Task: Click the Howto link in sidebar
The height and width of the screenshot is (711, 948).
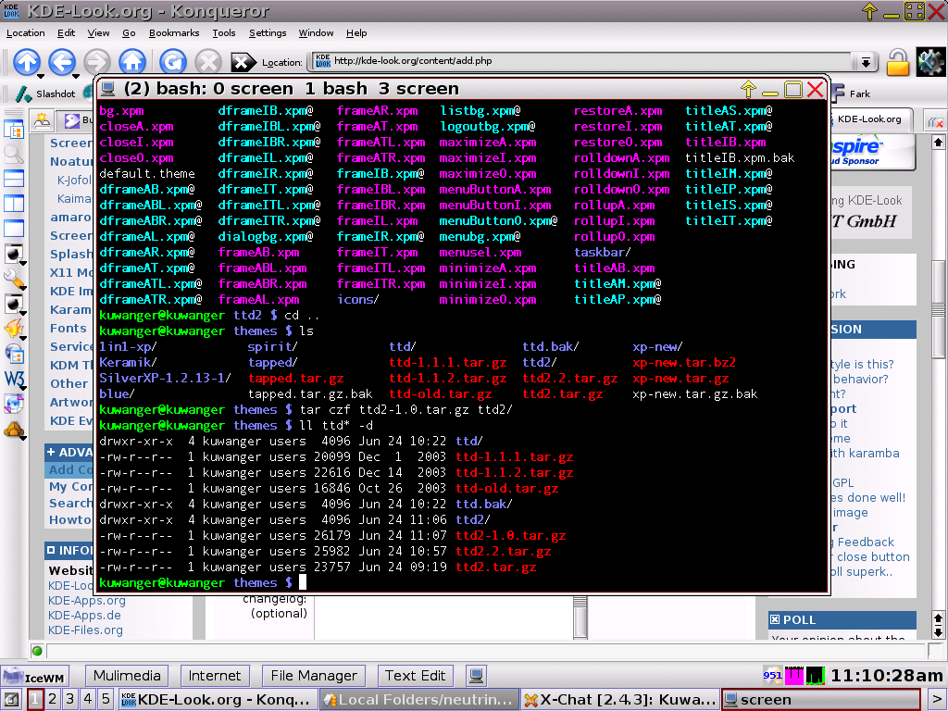Action: click(70, 520)
